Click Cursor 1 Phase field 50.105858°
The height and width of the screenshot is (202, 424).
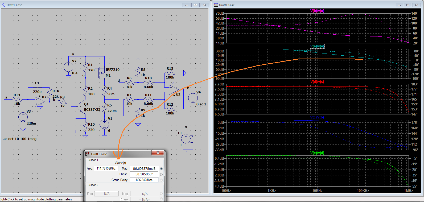(x=144, y=174)
